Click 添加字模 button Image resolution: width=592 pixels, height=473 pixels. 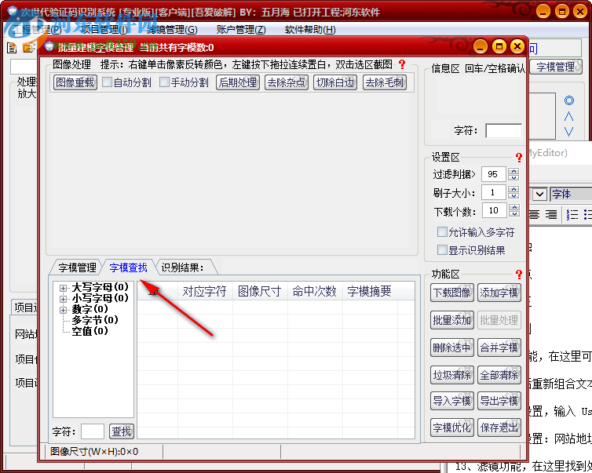[x=499, y=293]
